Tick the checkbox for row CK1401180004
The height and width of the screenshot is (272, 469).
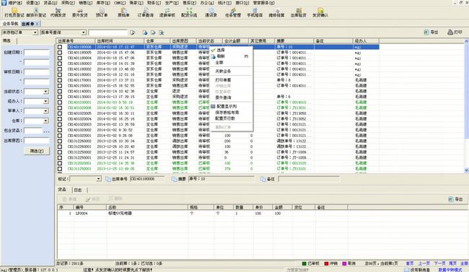point(60,58)
